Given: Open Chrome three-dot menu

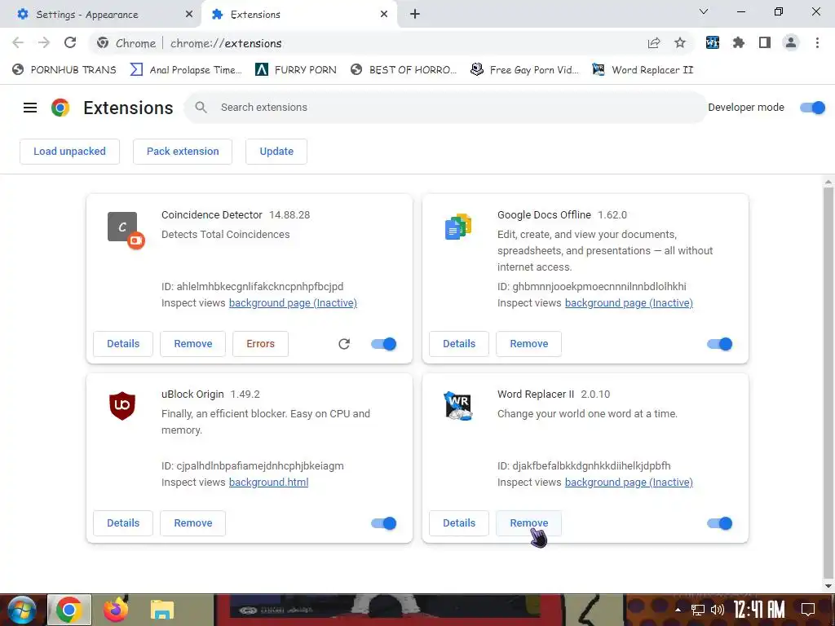Looking at the screenshot, I should 817,43.
